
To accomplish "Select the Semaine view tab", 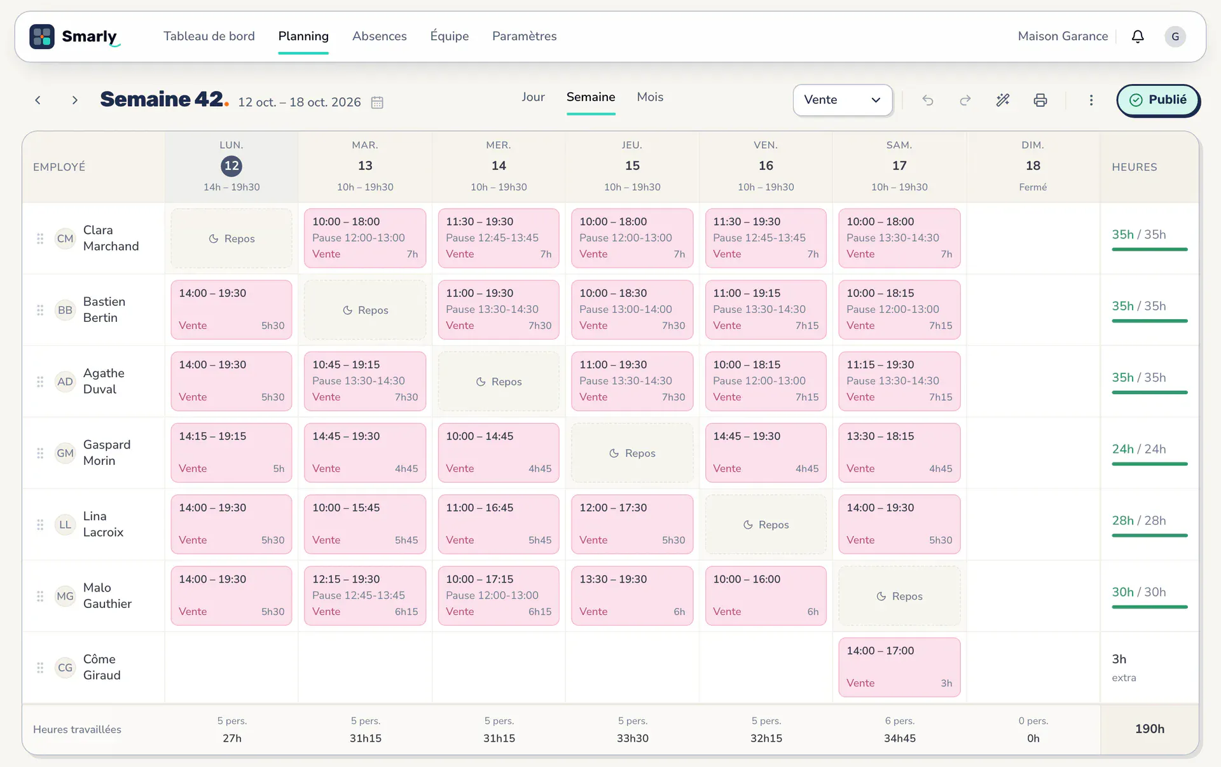I will coord(591,97).
